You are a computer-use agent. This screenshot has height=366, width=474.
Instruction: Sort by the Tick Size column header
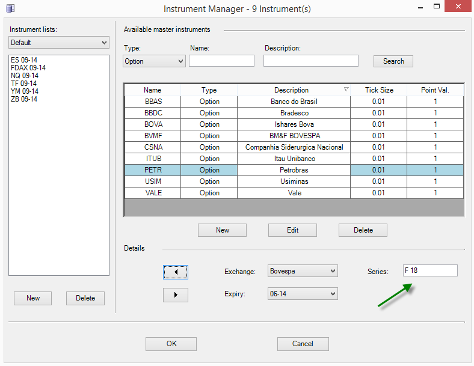pyautogui.click(x=379, y=90)
